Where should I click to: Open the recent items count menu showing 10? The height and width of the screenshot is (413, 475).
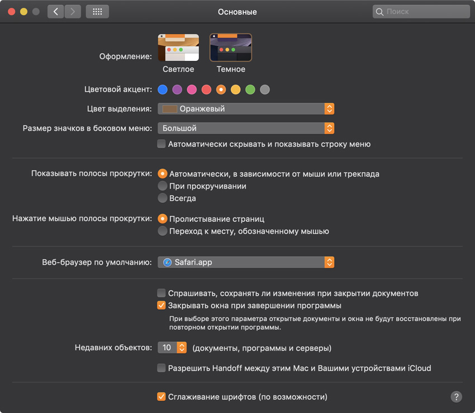tap(172, 348)
